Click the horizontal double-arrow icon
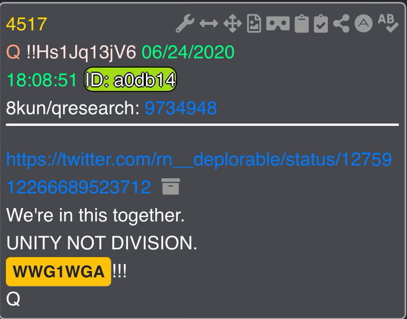Image resolution: width=407 pixels, height=319 pixels. pos(209,24)
